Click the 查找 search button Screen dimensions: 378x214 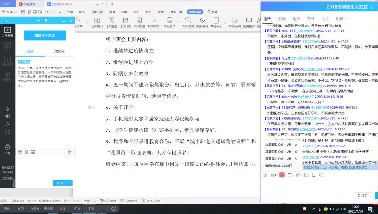[x=213, y=12]
